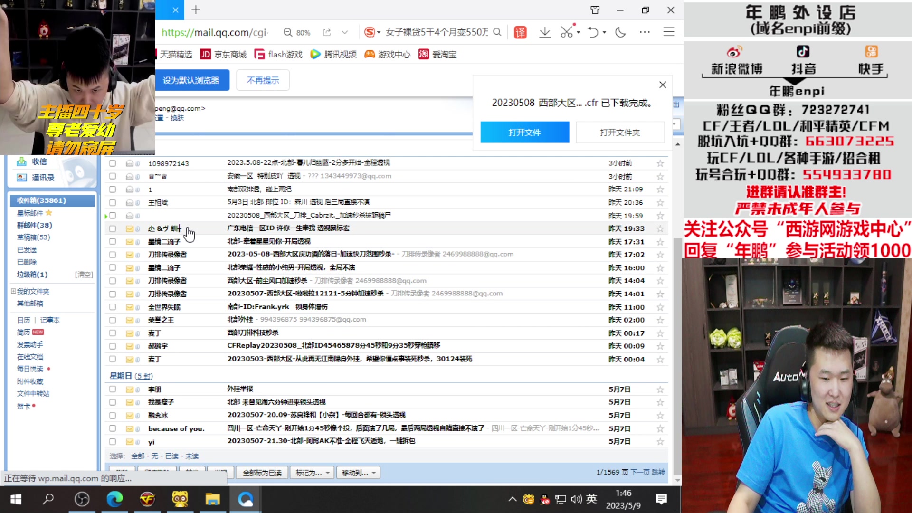Expand the 我的文件夹 tree node
Image resolution: width=912 pixels, height=513 pixels.
pos(13,291)
